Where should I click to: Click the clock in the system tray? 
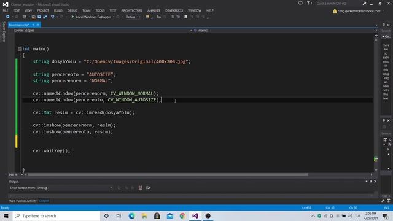[371, 215]
